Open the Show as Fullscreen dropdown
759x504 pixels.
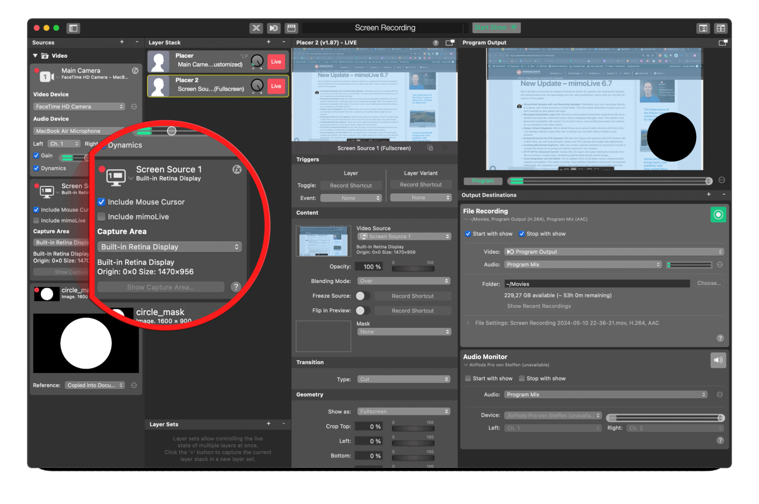click(x=404, y=412)
